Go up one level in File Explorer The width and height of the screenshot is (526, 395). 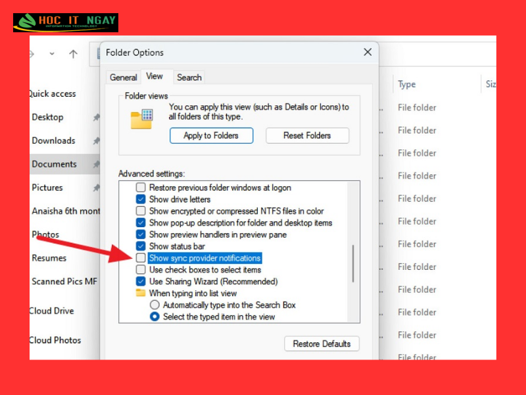(x=73, y=54)
